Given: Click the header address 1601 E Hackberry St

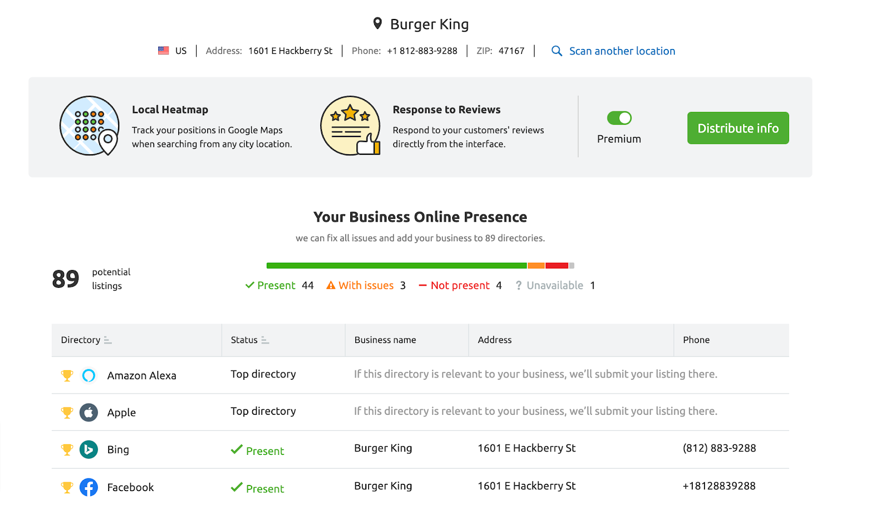Looking at the screenshot, I should pos(290,51).
